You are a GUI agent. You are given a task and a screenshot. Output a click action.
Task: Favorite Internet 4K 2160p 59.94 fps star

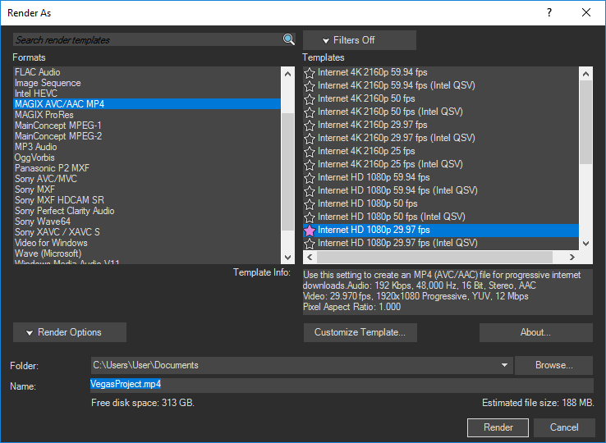[310, 73]
